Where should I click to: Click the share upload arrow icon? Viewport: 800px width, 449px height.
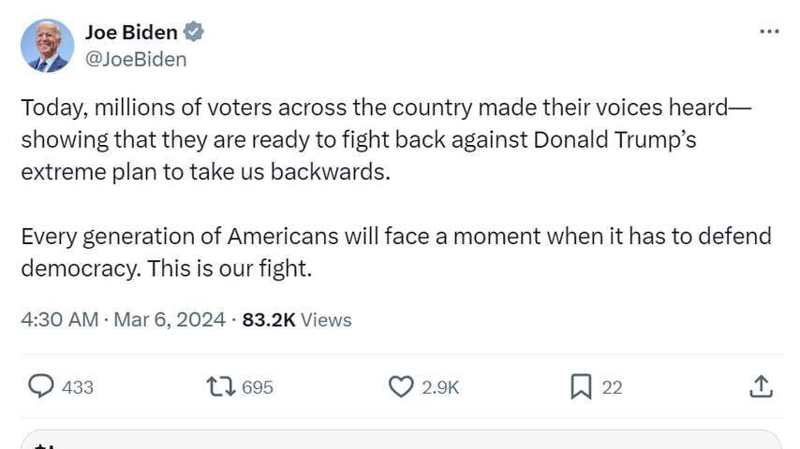(x=762, y=386)
